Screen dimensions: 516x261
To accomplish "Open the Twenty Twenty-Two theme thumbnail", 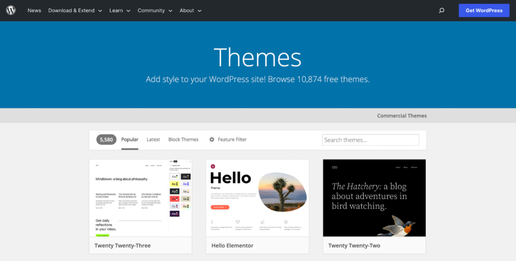I will pos(374,198).
